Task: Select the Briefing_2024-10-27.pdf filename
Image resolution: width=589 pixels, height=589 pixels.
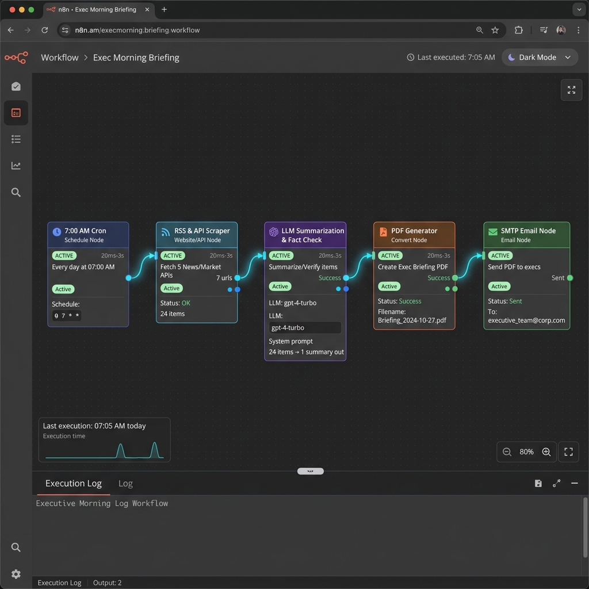Action: tap(412, 320)
